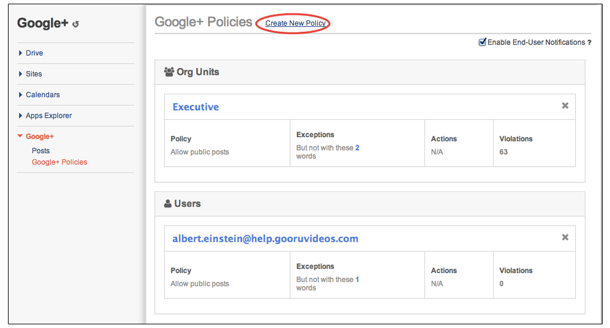Click the 1 words exception link for albert.einstein
Image resolution: width=610 pixels, height=328 pixels.
click(x=357, y=280)
